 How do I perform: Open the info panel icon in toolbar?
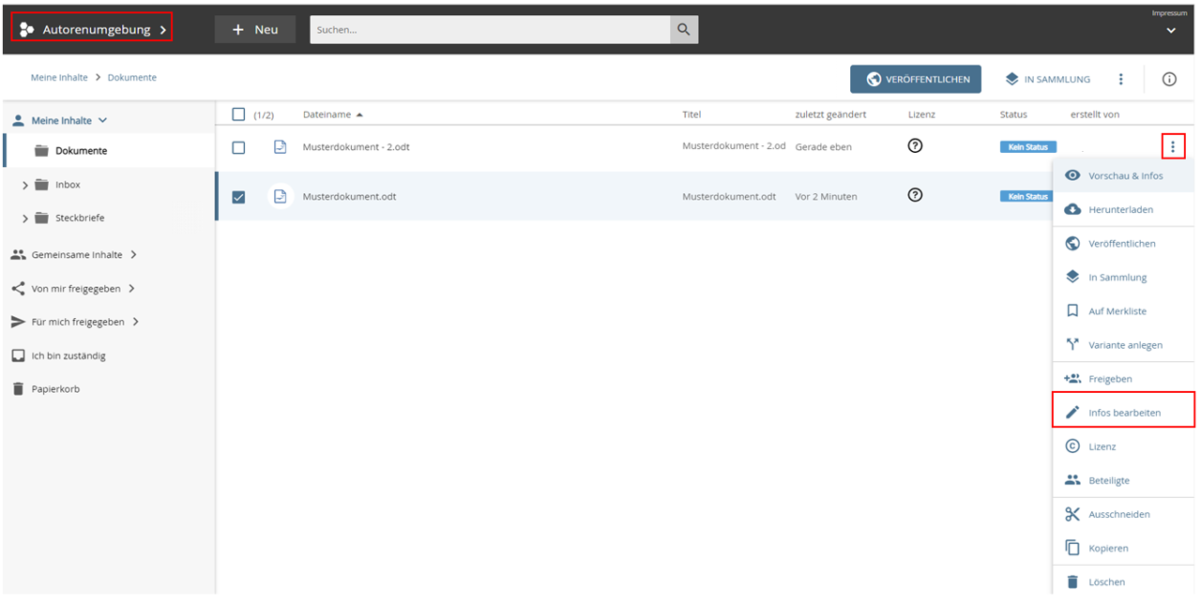(1169, 80)
